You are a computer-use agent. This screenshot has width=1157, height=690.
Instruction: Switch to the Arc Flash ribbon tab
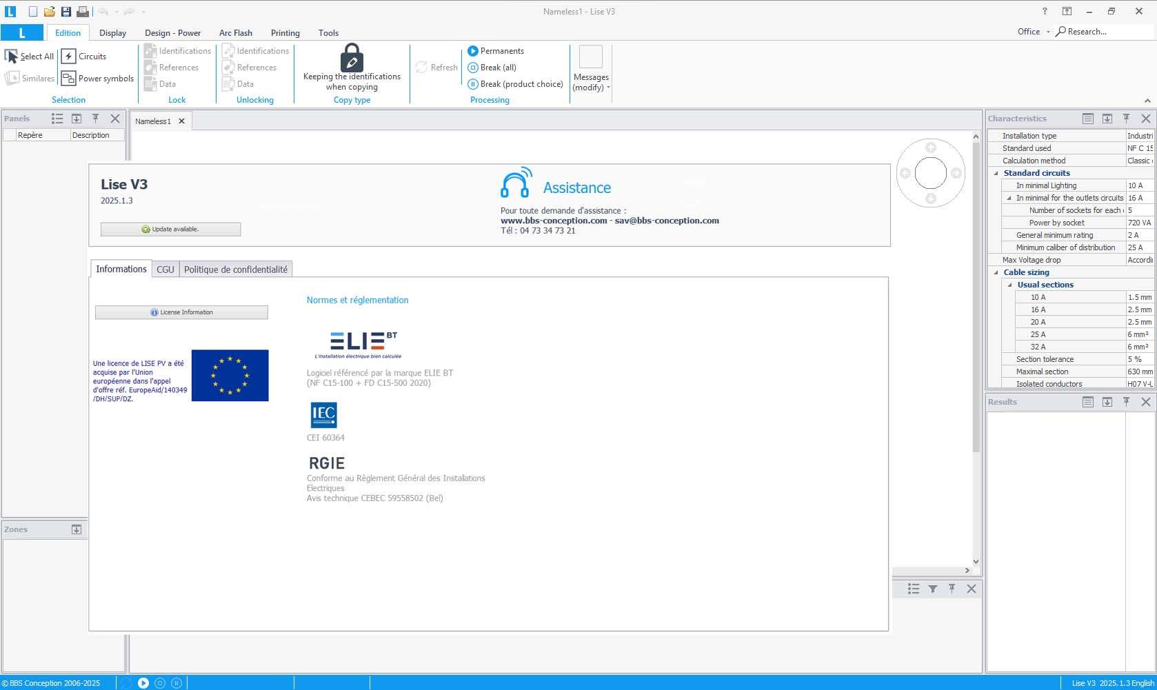click(235, 33)
